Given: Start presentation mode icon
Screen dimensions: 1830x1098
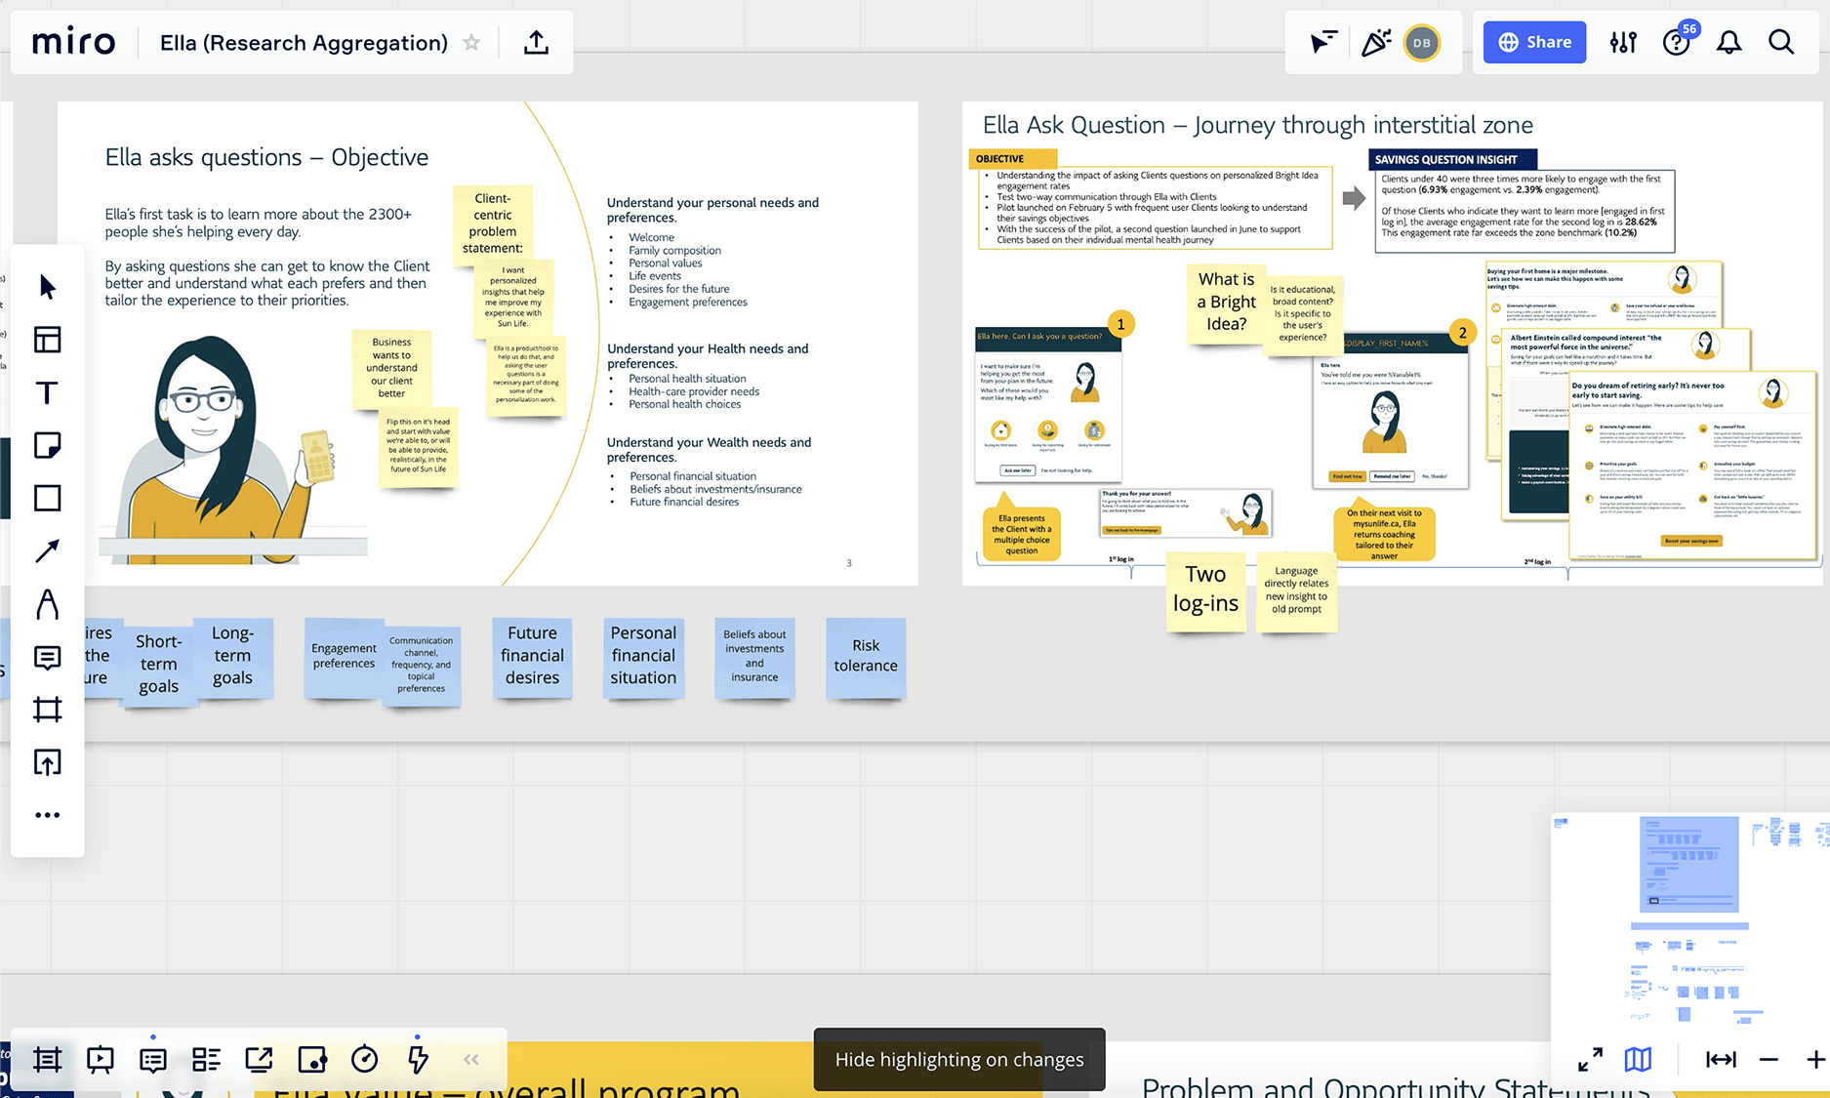Looking at the screenshot, I should (x=100, y=1059).
